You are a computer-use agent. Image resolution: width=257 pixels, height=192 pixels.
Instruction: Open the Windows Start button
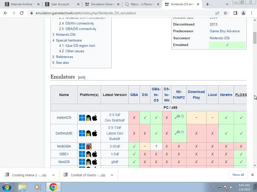point(7,187)
